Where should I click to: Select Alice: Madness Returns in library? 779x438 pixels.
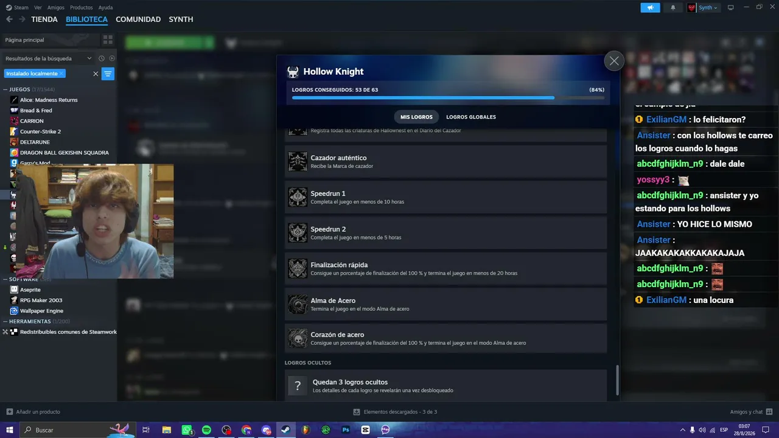(x=49, y=100)
